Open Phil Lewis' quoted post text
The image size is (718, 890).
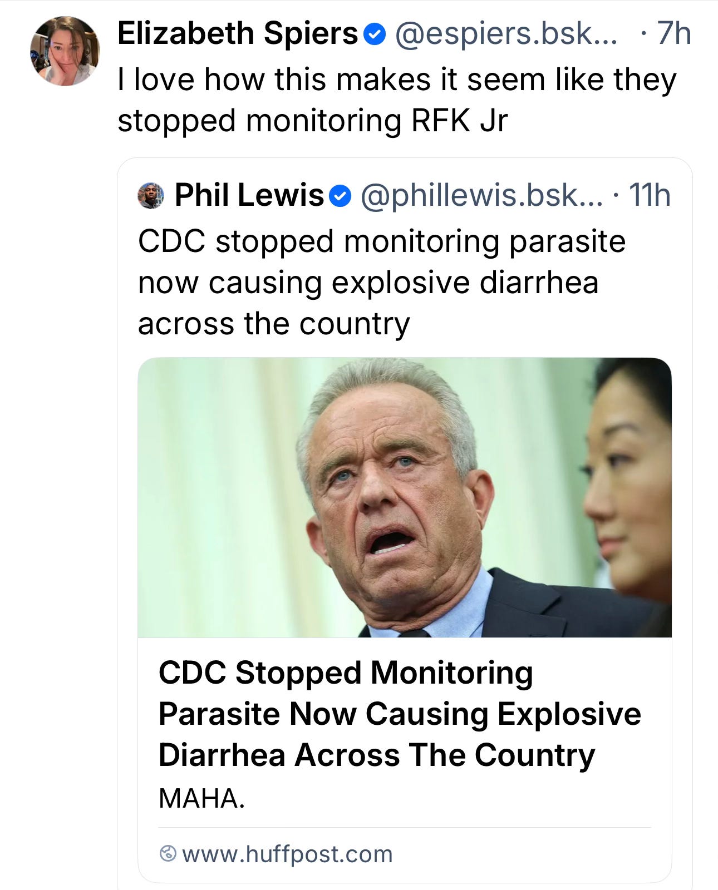coord(382,283)
